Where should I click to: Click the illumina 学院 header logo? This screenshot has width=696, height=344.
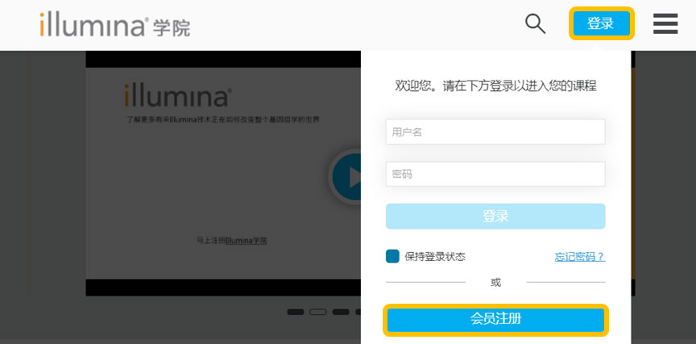[x=115, y=25]
